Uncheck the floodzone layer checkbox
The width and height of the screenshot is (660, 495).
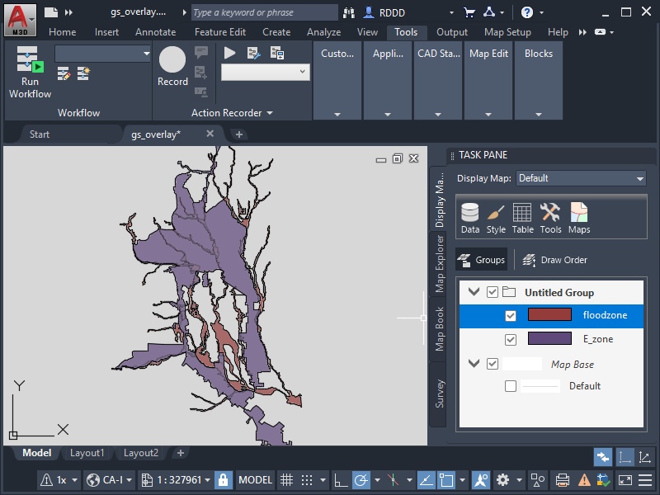tap(511, 316)
